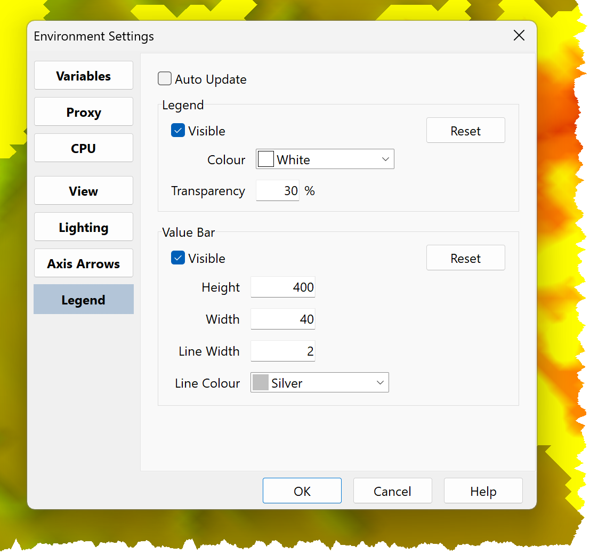Open Help for Environment Settings
Viewport: 590px width, 554px height.
tap(483, 491)
